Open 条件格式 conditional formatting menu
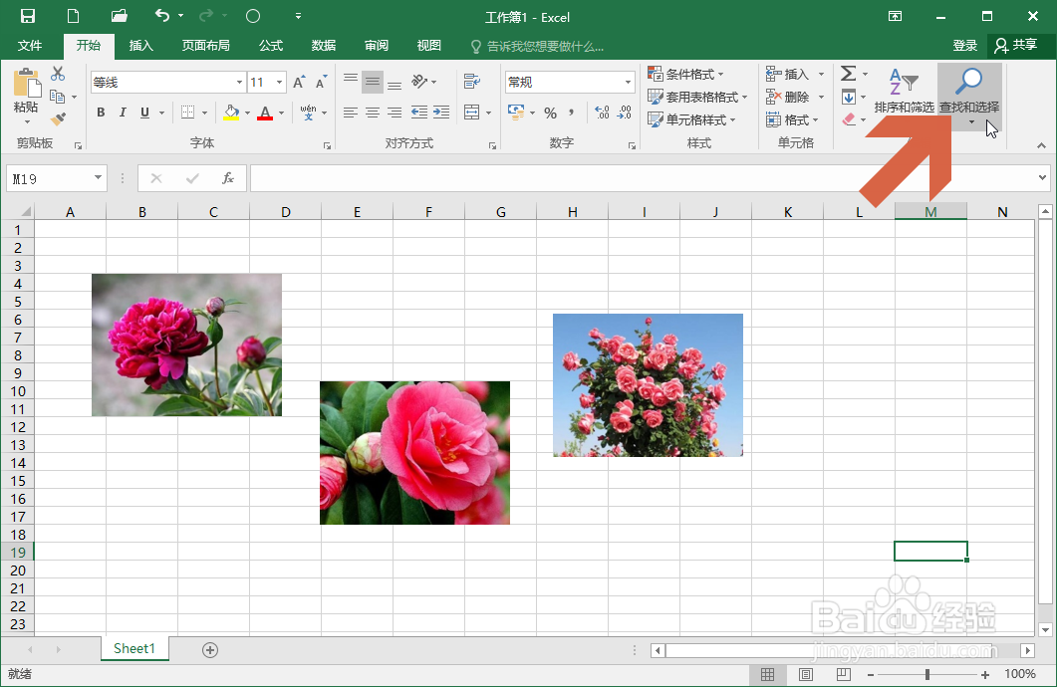 [685, 74]
